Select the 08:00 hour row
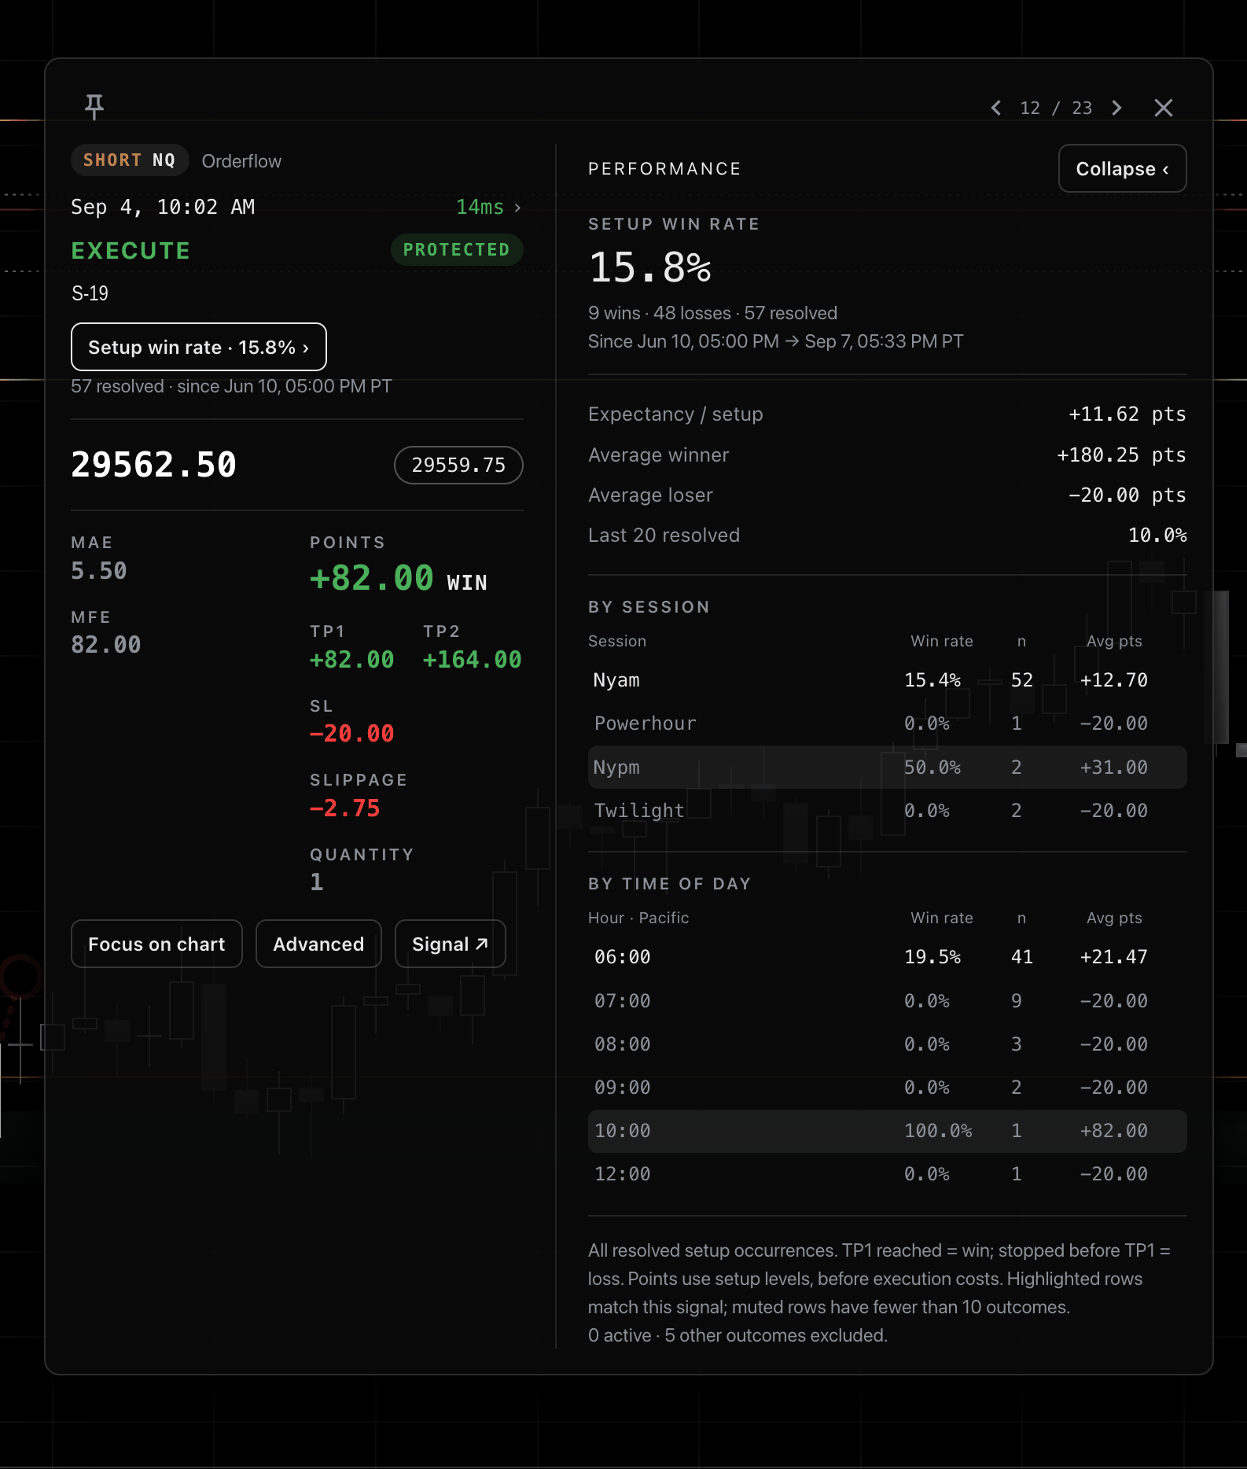The image size is (1247, 1469). pyautogui.click(x=887, y=1044)
